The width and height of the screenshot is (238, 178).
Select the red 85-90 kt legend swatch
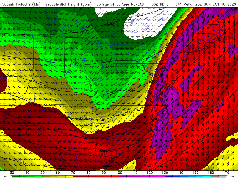click(x=100, y=177)
